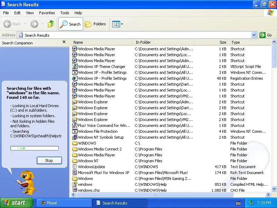Select the 48 KB Windows XP - Profile Settings registry icon
The height and width of the screenshot is (208, 277).
coord(75,78)
